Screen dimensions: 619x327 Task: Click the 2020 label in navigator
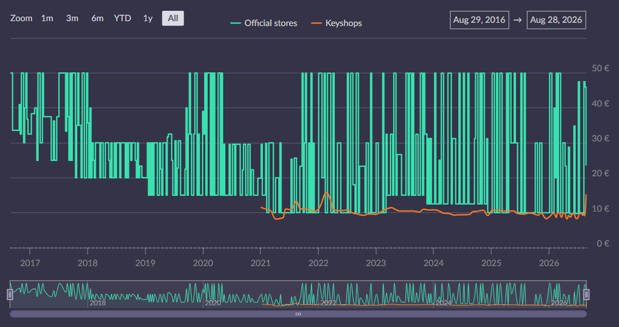pyautogui.click(x=213, y=303)
